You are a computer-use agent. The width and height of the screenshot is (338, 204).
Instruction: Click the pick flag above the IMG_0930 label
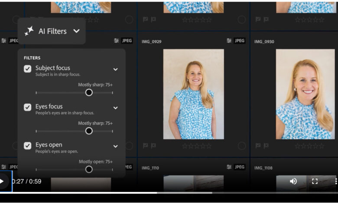coord(258,20)
